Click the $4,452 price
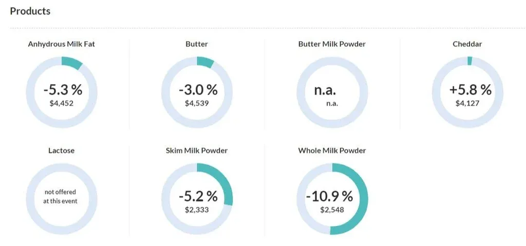Screen dimensions: 526x246 pos(61,103)
